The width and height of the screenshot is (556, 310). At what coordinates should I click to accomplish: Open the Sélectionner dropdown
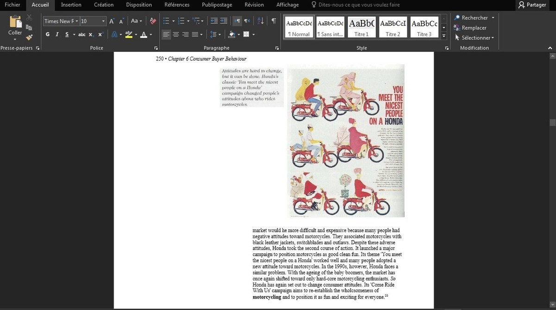(x=474, y=38)
